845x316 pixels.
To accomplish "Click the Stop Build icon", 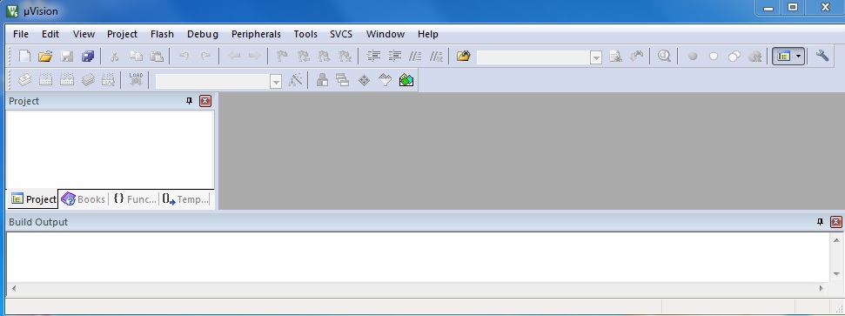I will pos(109,80).
